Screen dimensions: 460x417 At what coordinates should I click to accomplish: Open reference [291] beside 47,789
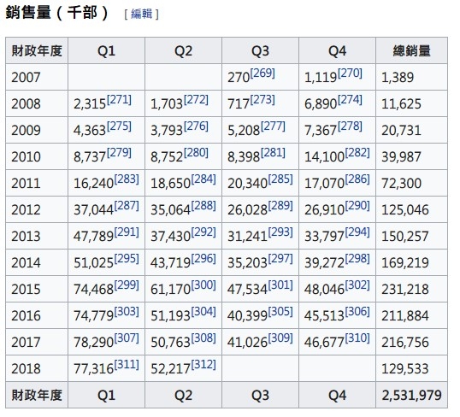127,232
